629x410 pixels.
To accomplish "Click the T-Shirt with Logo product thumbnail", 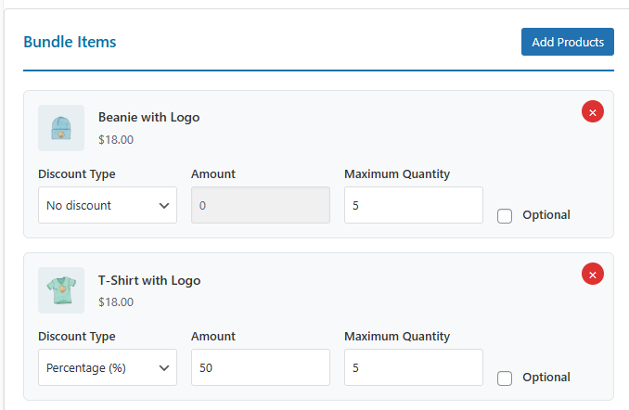I will [61, 290].
